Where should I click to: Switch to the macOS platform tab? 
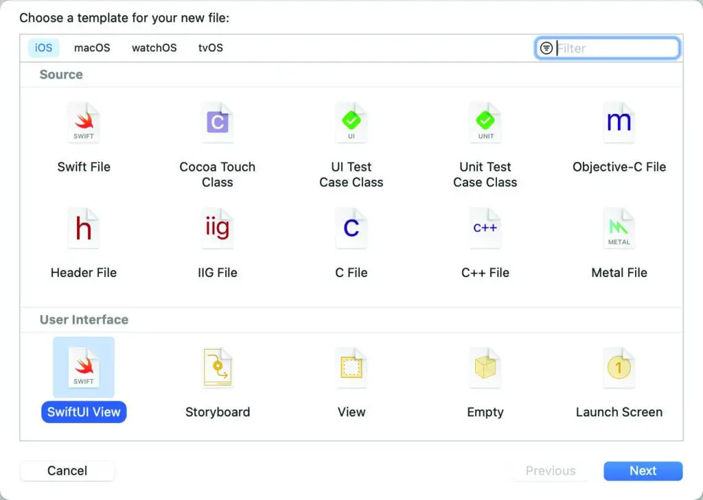pos(92,48)
